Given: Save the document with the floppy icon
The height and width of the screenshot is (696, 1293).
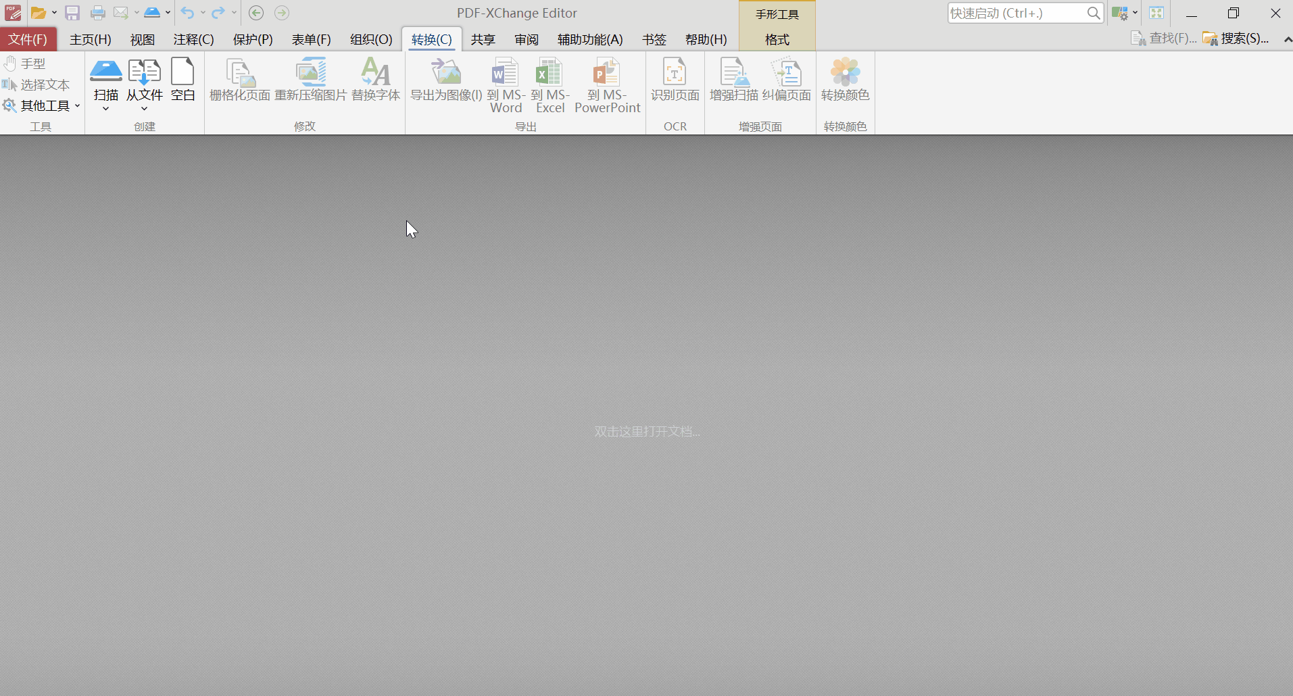Looking at the screenshot, I should pos(72,13).
